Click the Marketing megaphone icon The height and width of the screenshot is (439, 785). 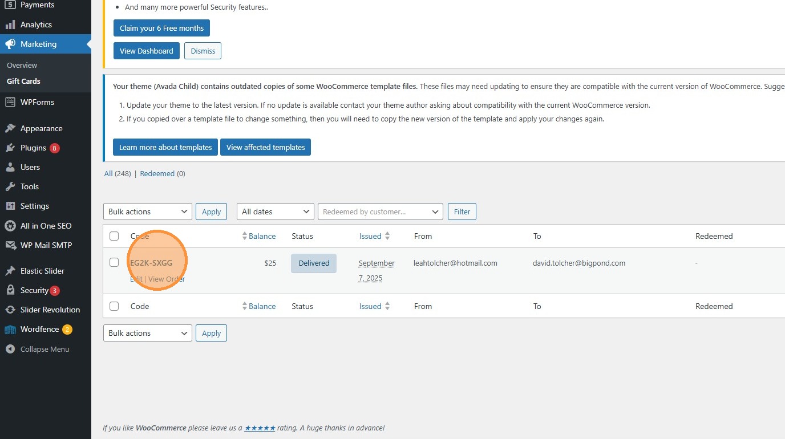10,44
